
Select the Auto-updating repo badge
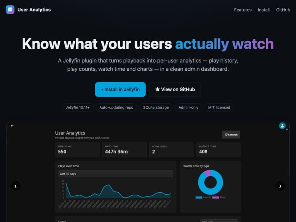(x=116, y=107)
